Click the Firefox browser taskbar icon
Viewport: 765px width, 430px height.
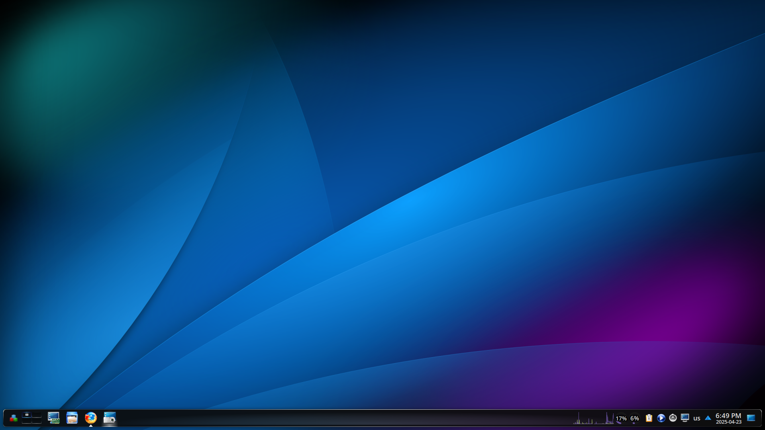point(91,418)
